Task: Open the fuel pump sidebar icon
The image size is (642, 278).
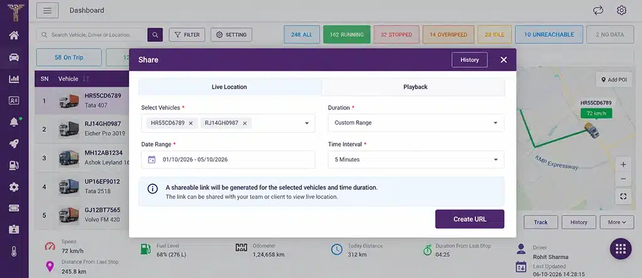Action: (x=14, y=165)
